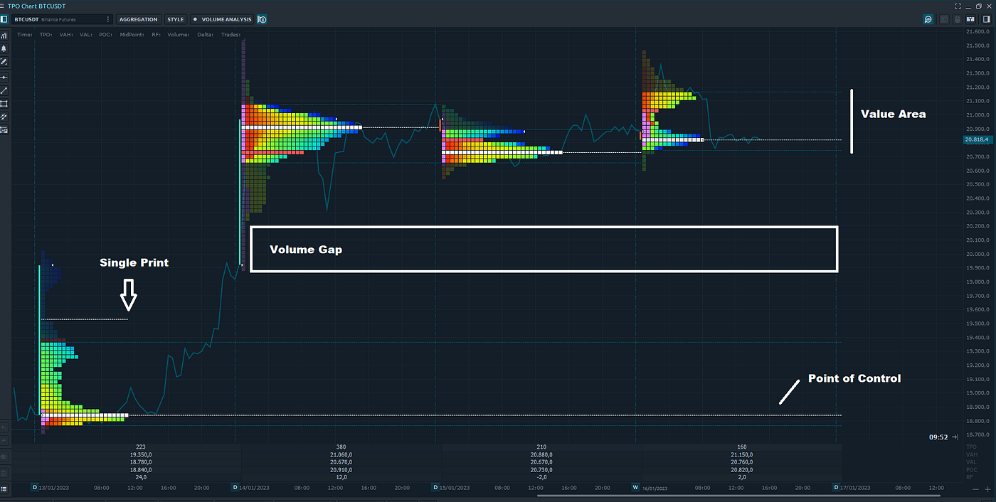
Task: Click the trash delete drawings icon
Action: coord(4,472)
